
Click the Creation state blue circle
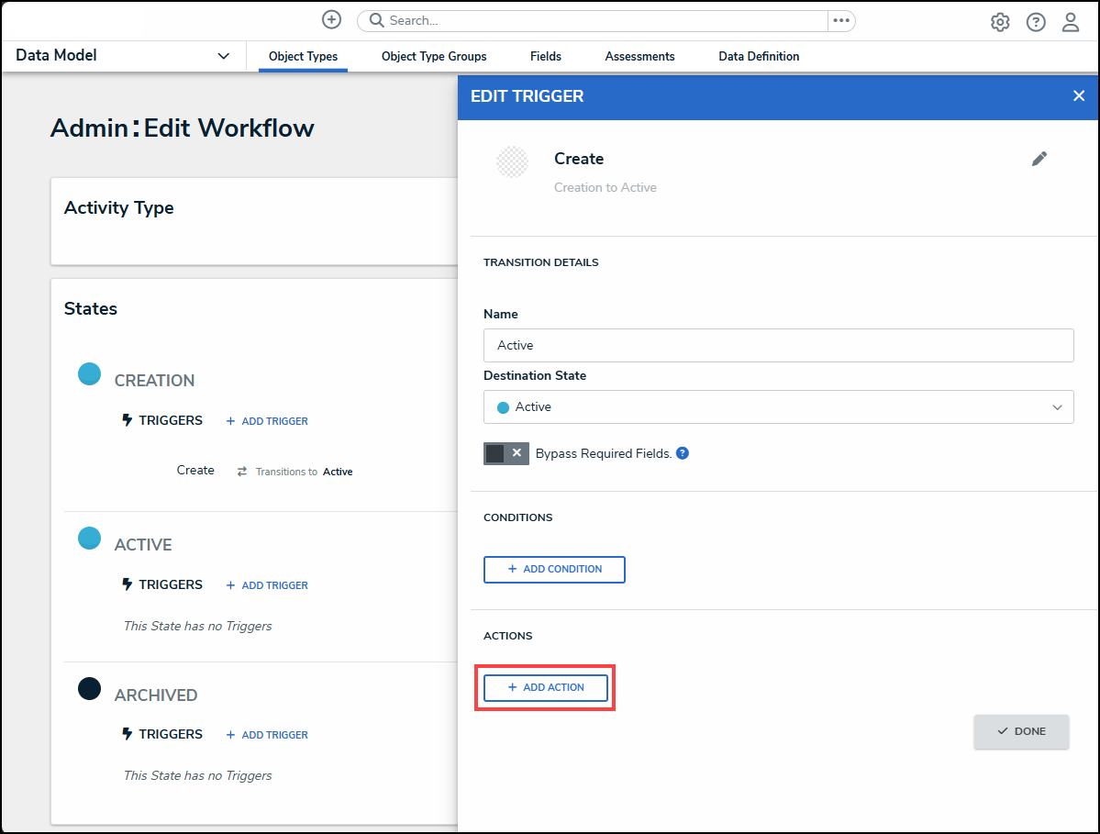pos(89,373)
